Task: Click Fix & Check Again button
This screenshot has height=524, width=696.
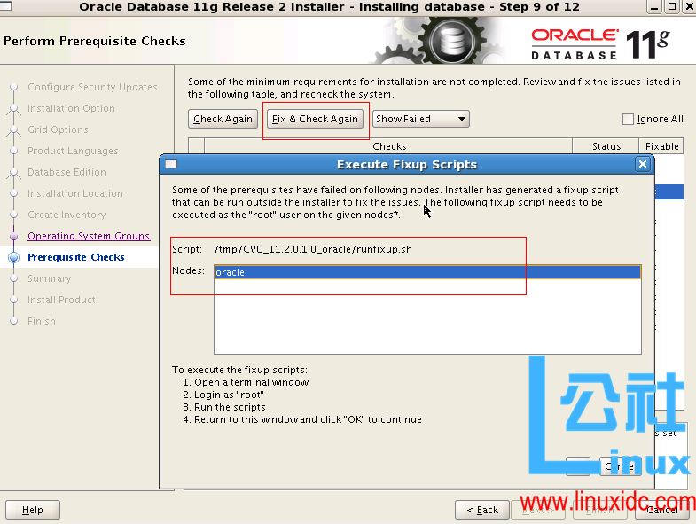Action: coord(315,119)
